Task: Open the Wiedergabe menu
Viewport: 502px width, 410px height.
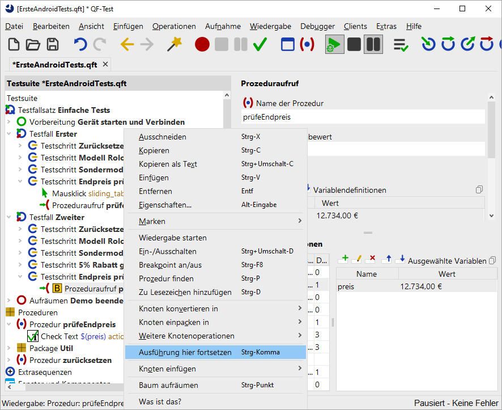Action: 270,26
